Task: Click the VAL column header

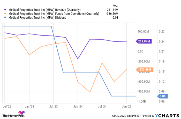Action: click(116, 6)
